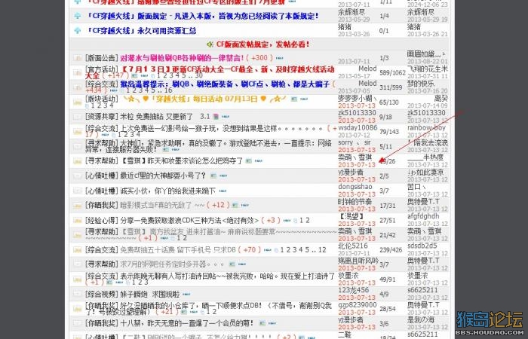Click new-post icon after 给我进来跪下 title
Screen dimensions: 528x339
click(x=223, y=191)
